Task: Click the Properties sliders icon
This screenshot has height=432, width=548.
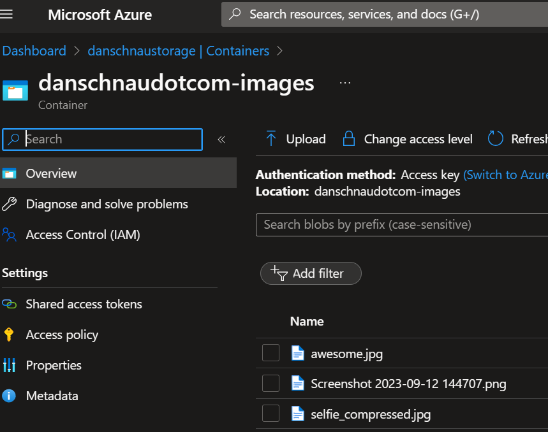Action: 9,365
